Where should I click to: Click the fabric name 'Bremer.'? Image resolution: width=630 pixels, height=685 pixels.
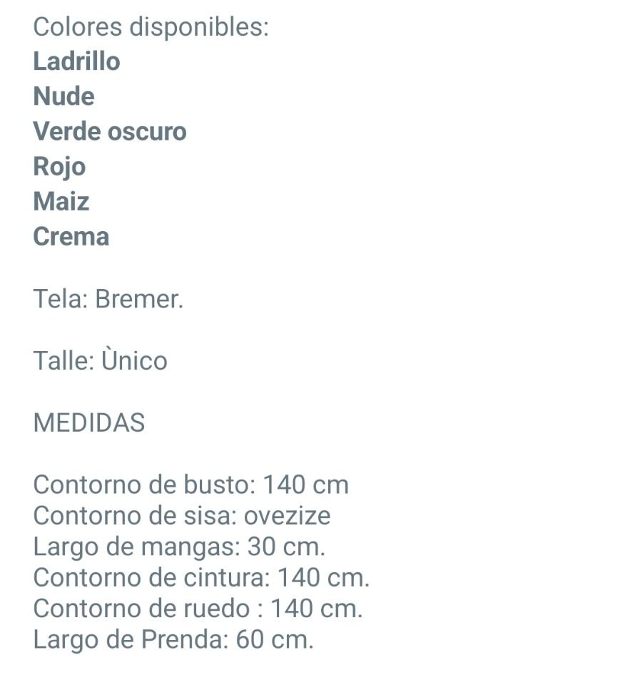[x=139, y=299]
